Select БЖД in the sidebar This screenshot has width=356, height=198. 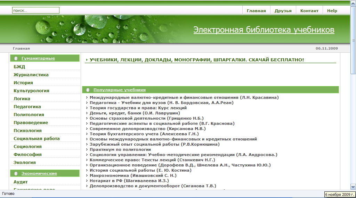click(x=19, y=67)
